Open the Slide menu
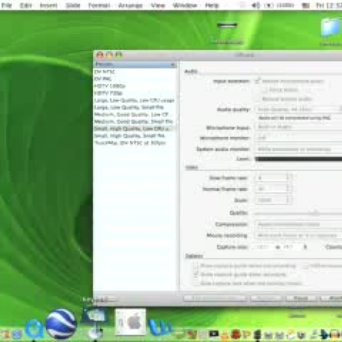 pos(73,5)
